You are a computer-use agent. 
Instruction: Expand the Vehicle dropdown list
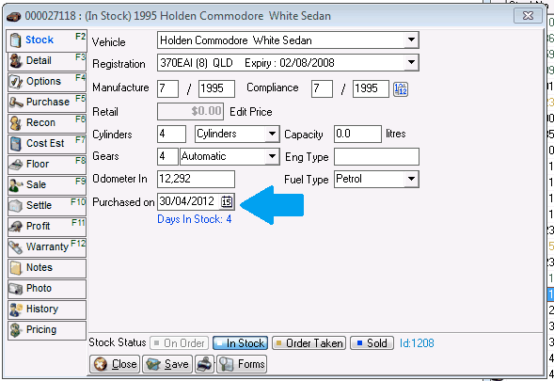tap(411, 40)
